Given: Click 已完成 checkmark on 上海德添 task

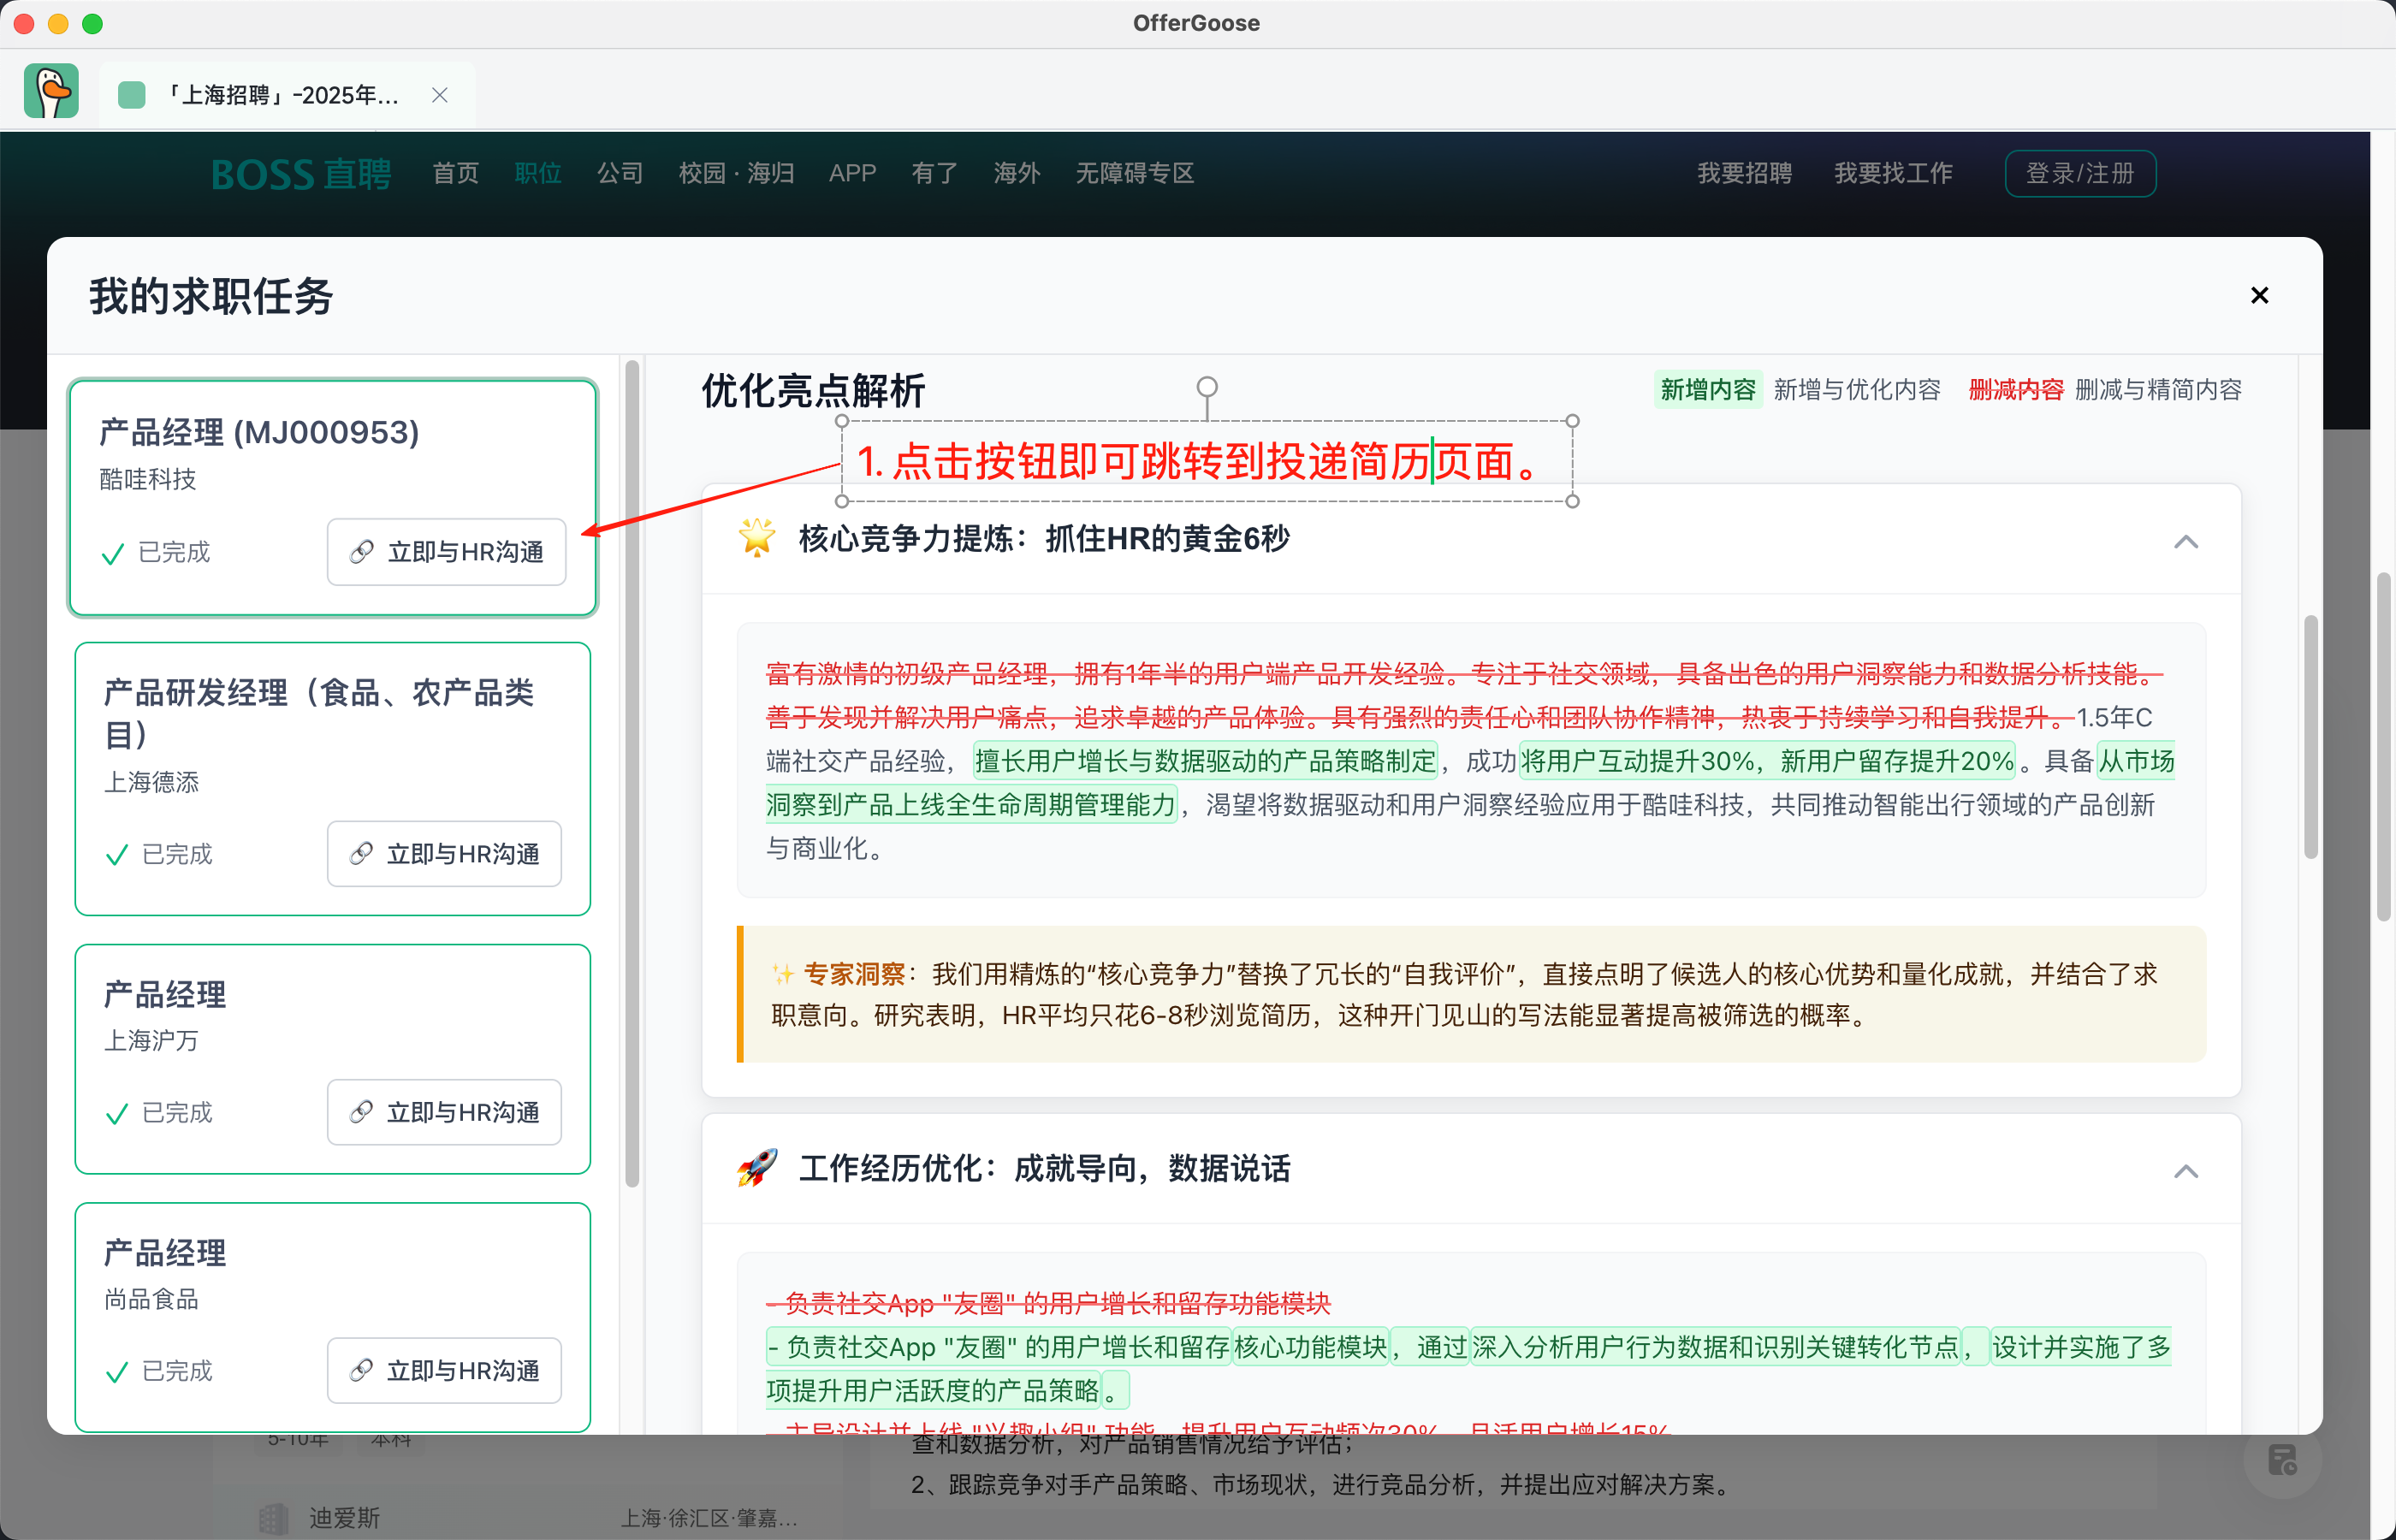Looking at the screenshot, I should [117, 854].
